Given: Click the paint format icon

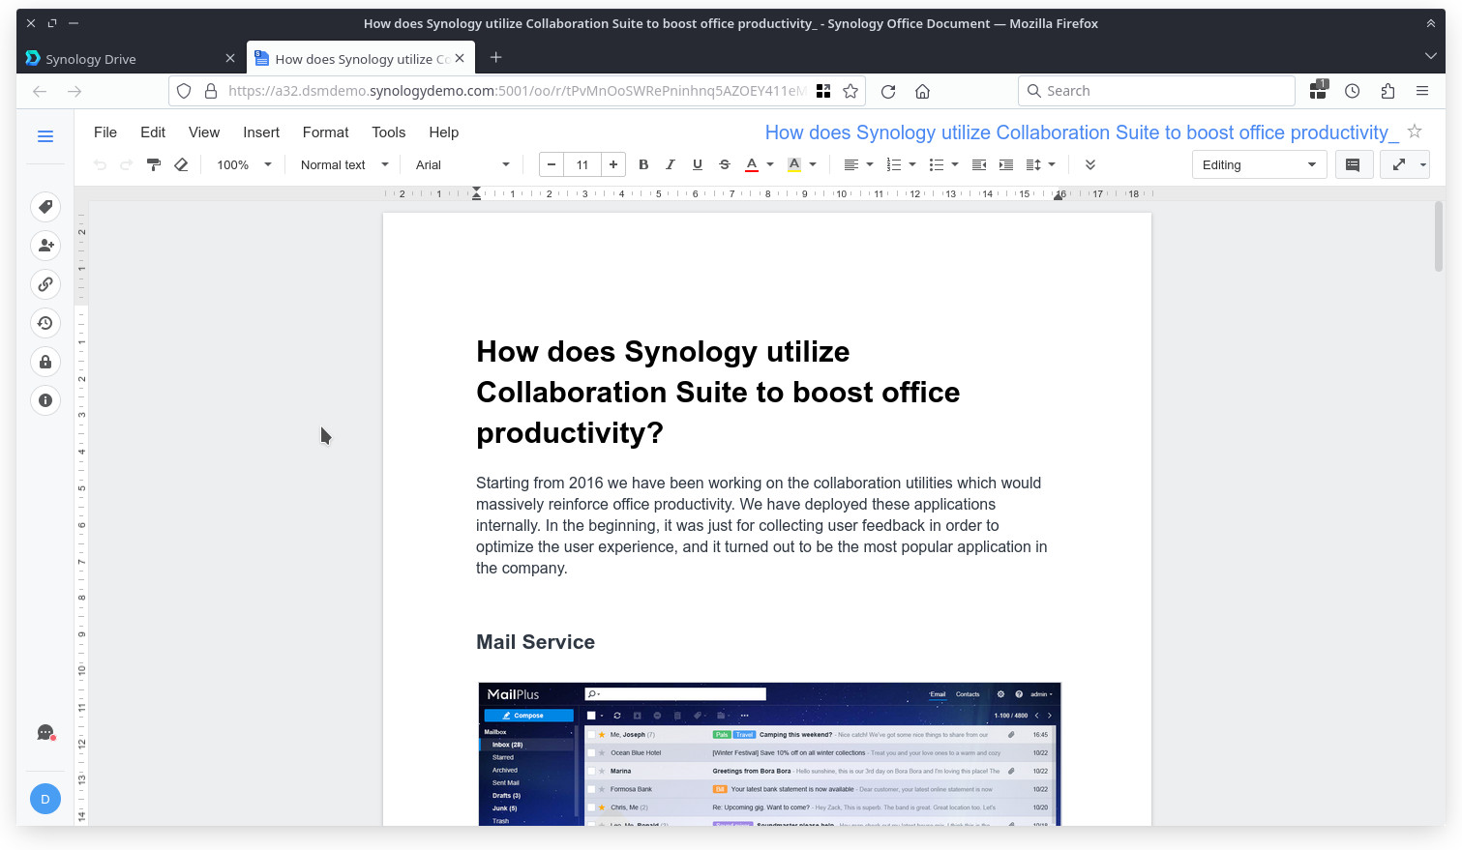Looking at the screenshot, I should point(154,164).
